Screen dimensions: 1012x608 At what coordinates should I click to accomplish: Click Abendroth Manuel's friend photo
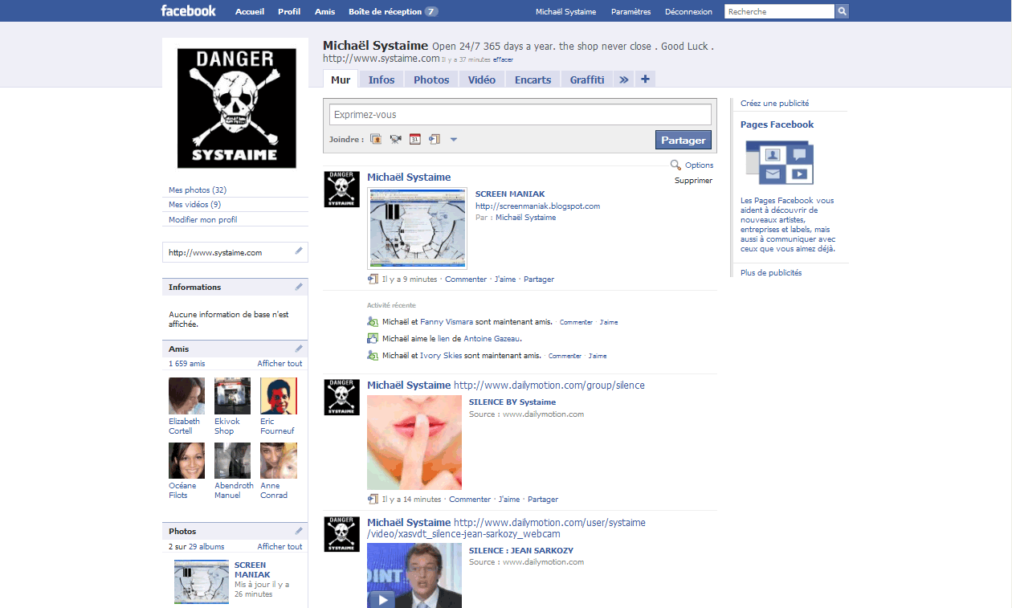(x=232, y=460)
